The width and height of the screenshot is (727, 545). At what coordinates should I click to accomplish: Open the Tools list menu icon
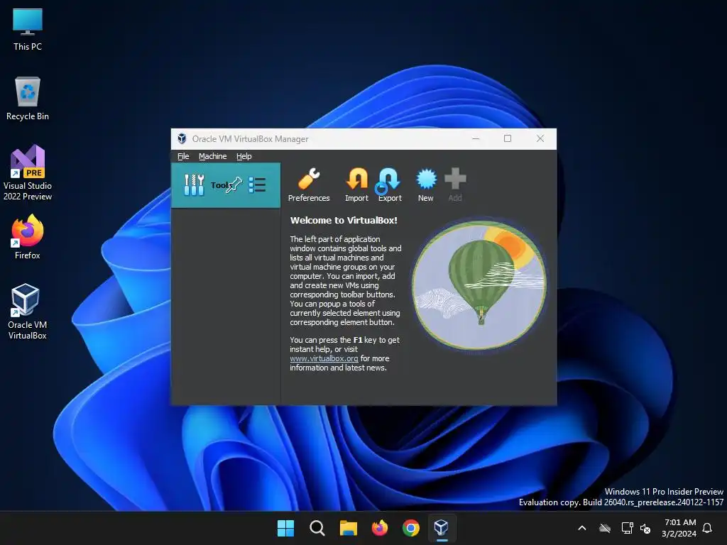[x=257, y=185]
